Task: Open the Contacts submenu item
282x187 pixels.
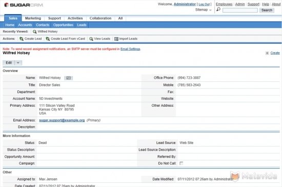Action: coord(43,25)
